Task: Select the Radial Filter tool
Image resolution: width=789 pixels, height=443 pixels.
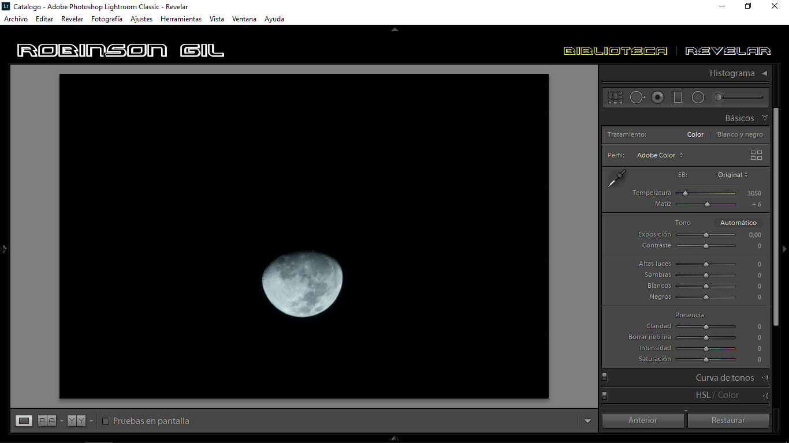Action: 698,97
